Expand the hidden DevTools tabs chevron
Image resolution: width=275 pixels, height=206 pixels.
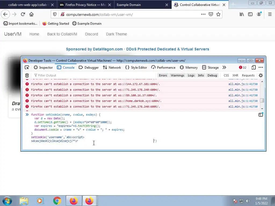(224, 67)
